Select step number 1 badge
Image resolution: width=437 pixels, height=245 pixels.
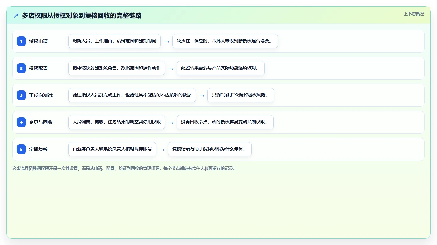point(21,41)
